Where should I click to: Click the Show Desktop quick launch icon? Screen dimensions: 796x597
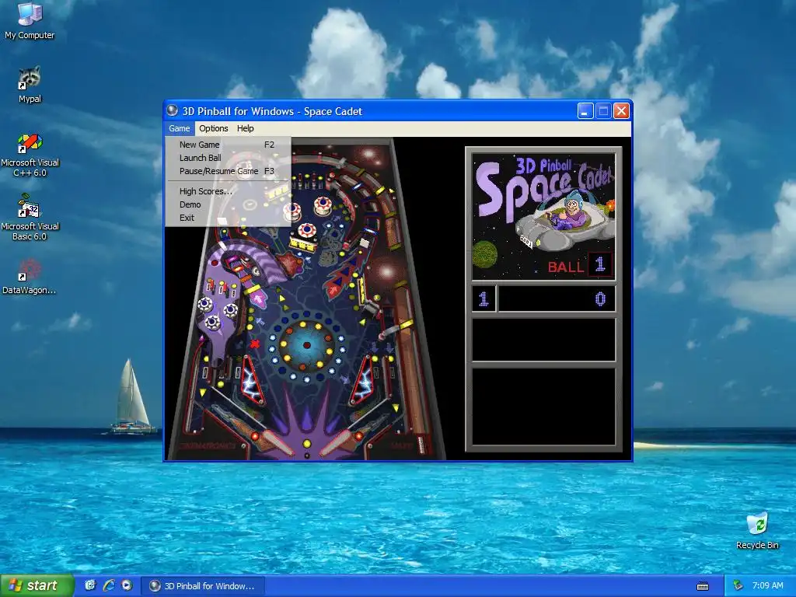90,585
